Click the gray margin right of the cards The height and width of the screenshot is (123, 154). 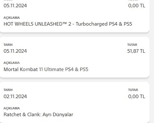point(152,61)
